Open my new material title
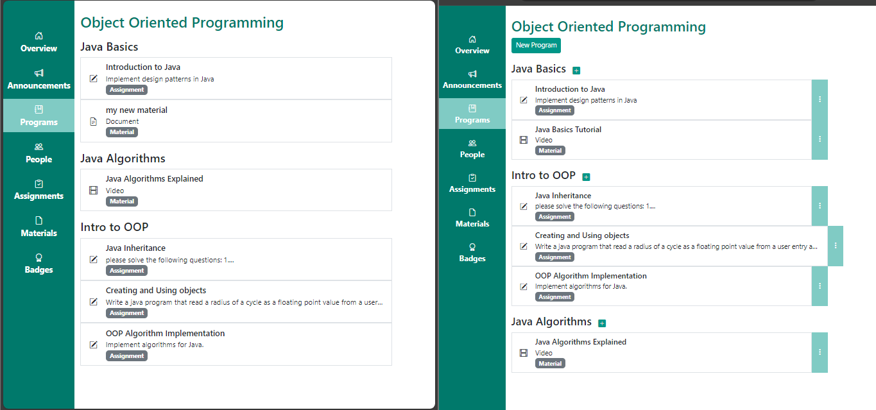 (137, 110)
